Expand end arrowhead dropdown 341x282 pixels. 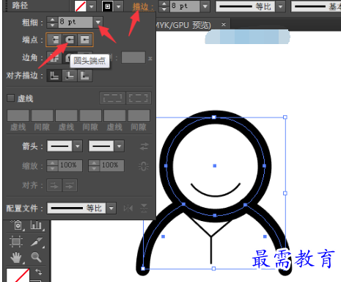click(119, 146)
